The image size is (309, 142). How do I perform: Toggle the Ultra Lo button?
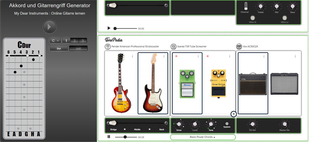pos(285,18)
